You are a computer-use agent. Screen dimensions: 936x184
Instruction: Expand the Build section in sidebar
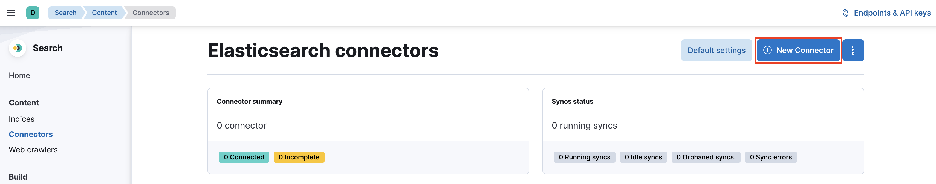point(18,177)
